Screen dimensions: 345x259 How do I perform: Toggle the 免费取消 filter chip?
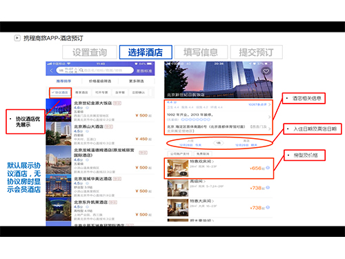(203, 153)
